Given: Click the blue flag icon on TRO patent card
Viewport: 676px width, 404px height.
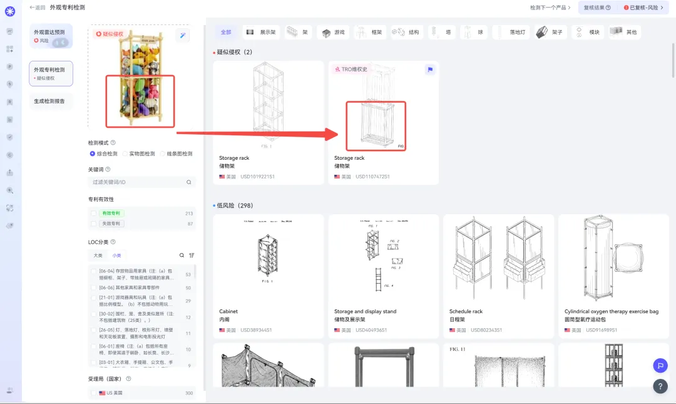Looking at the screenshot, I should [x=430, y=70].
